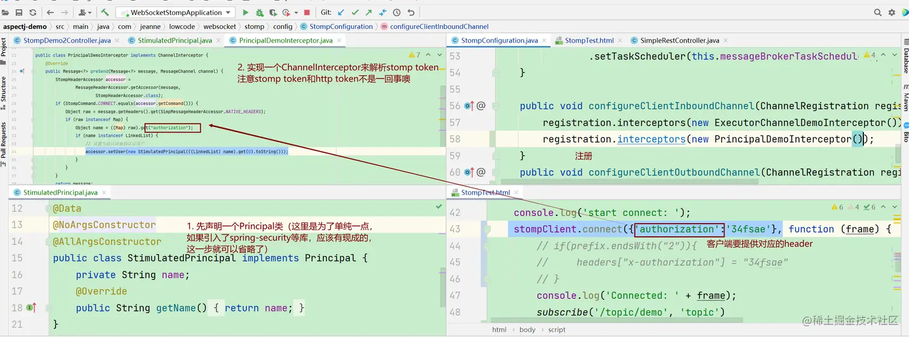Click websocket in the navigation breadcrumb
This screenshot has width=909, height=337.
click(x=219, y=26)
